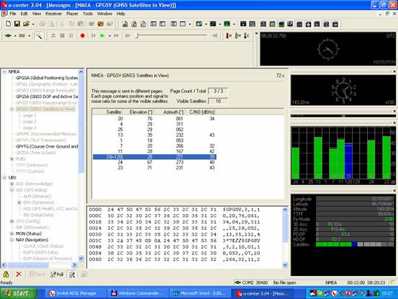Open the File menu
Image resolution: width=398 pixels, height=299 pixels.
pyautogui.click(x=13, y=14)
